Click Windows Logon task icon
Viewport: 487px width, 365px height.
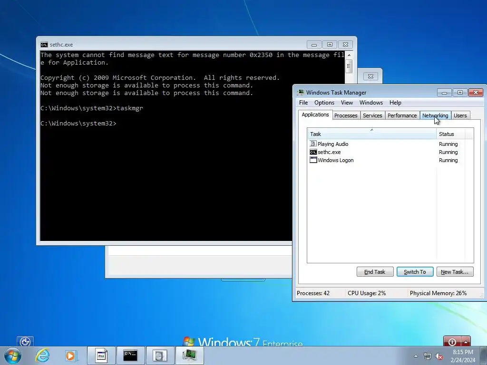313,160
